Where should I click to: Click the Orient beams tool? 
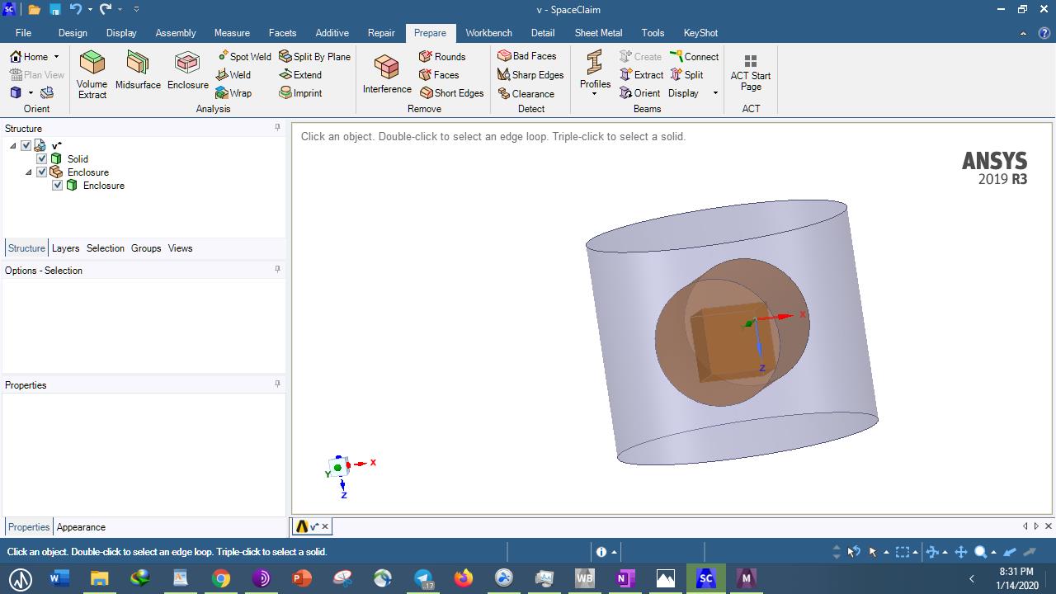(640, 93)
